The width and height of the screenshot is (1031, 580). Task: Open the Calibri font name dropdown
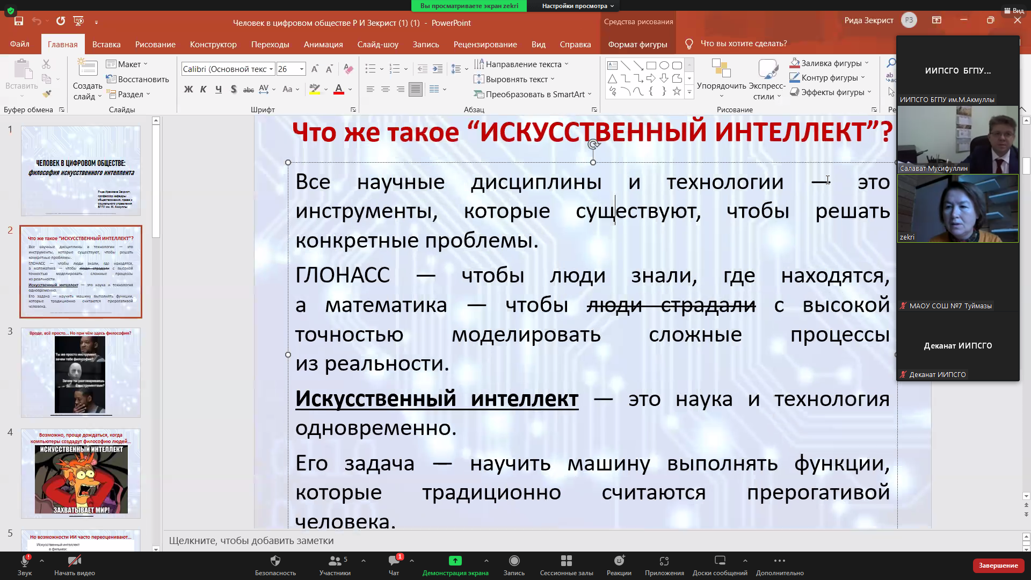[271, 69]
